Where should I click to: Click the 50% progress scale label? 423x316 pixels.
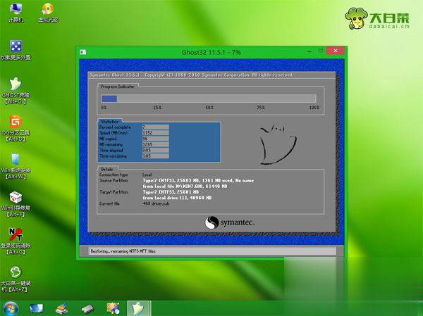(x=209, y=108)
